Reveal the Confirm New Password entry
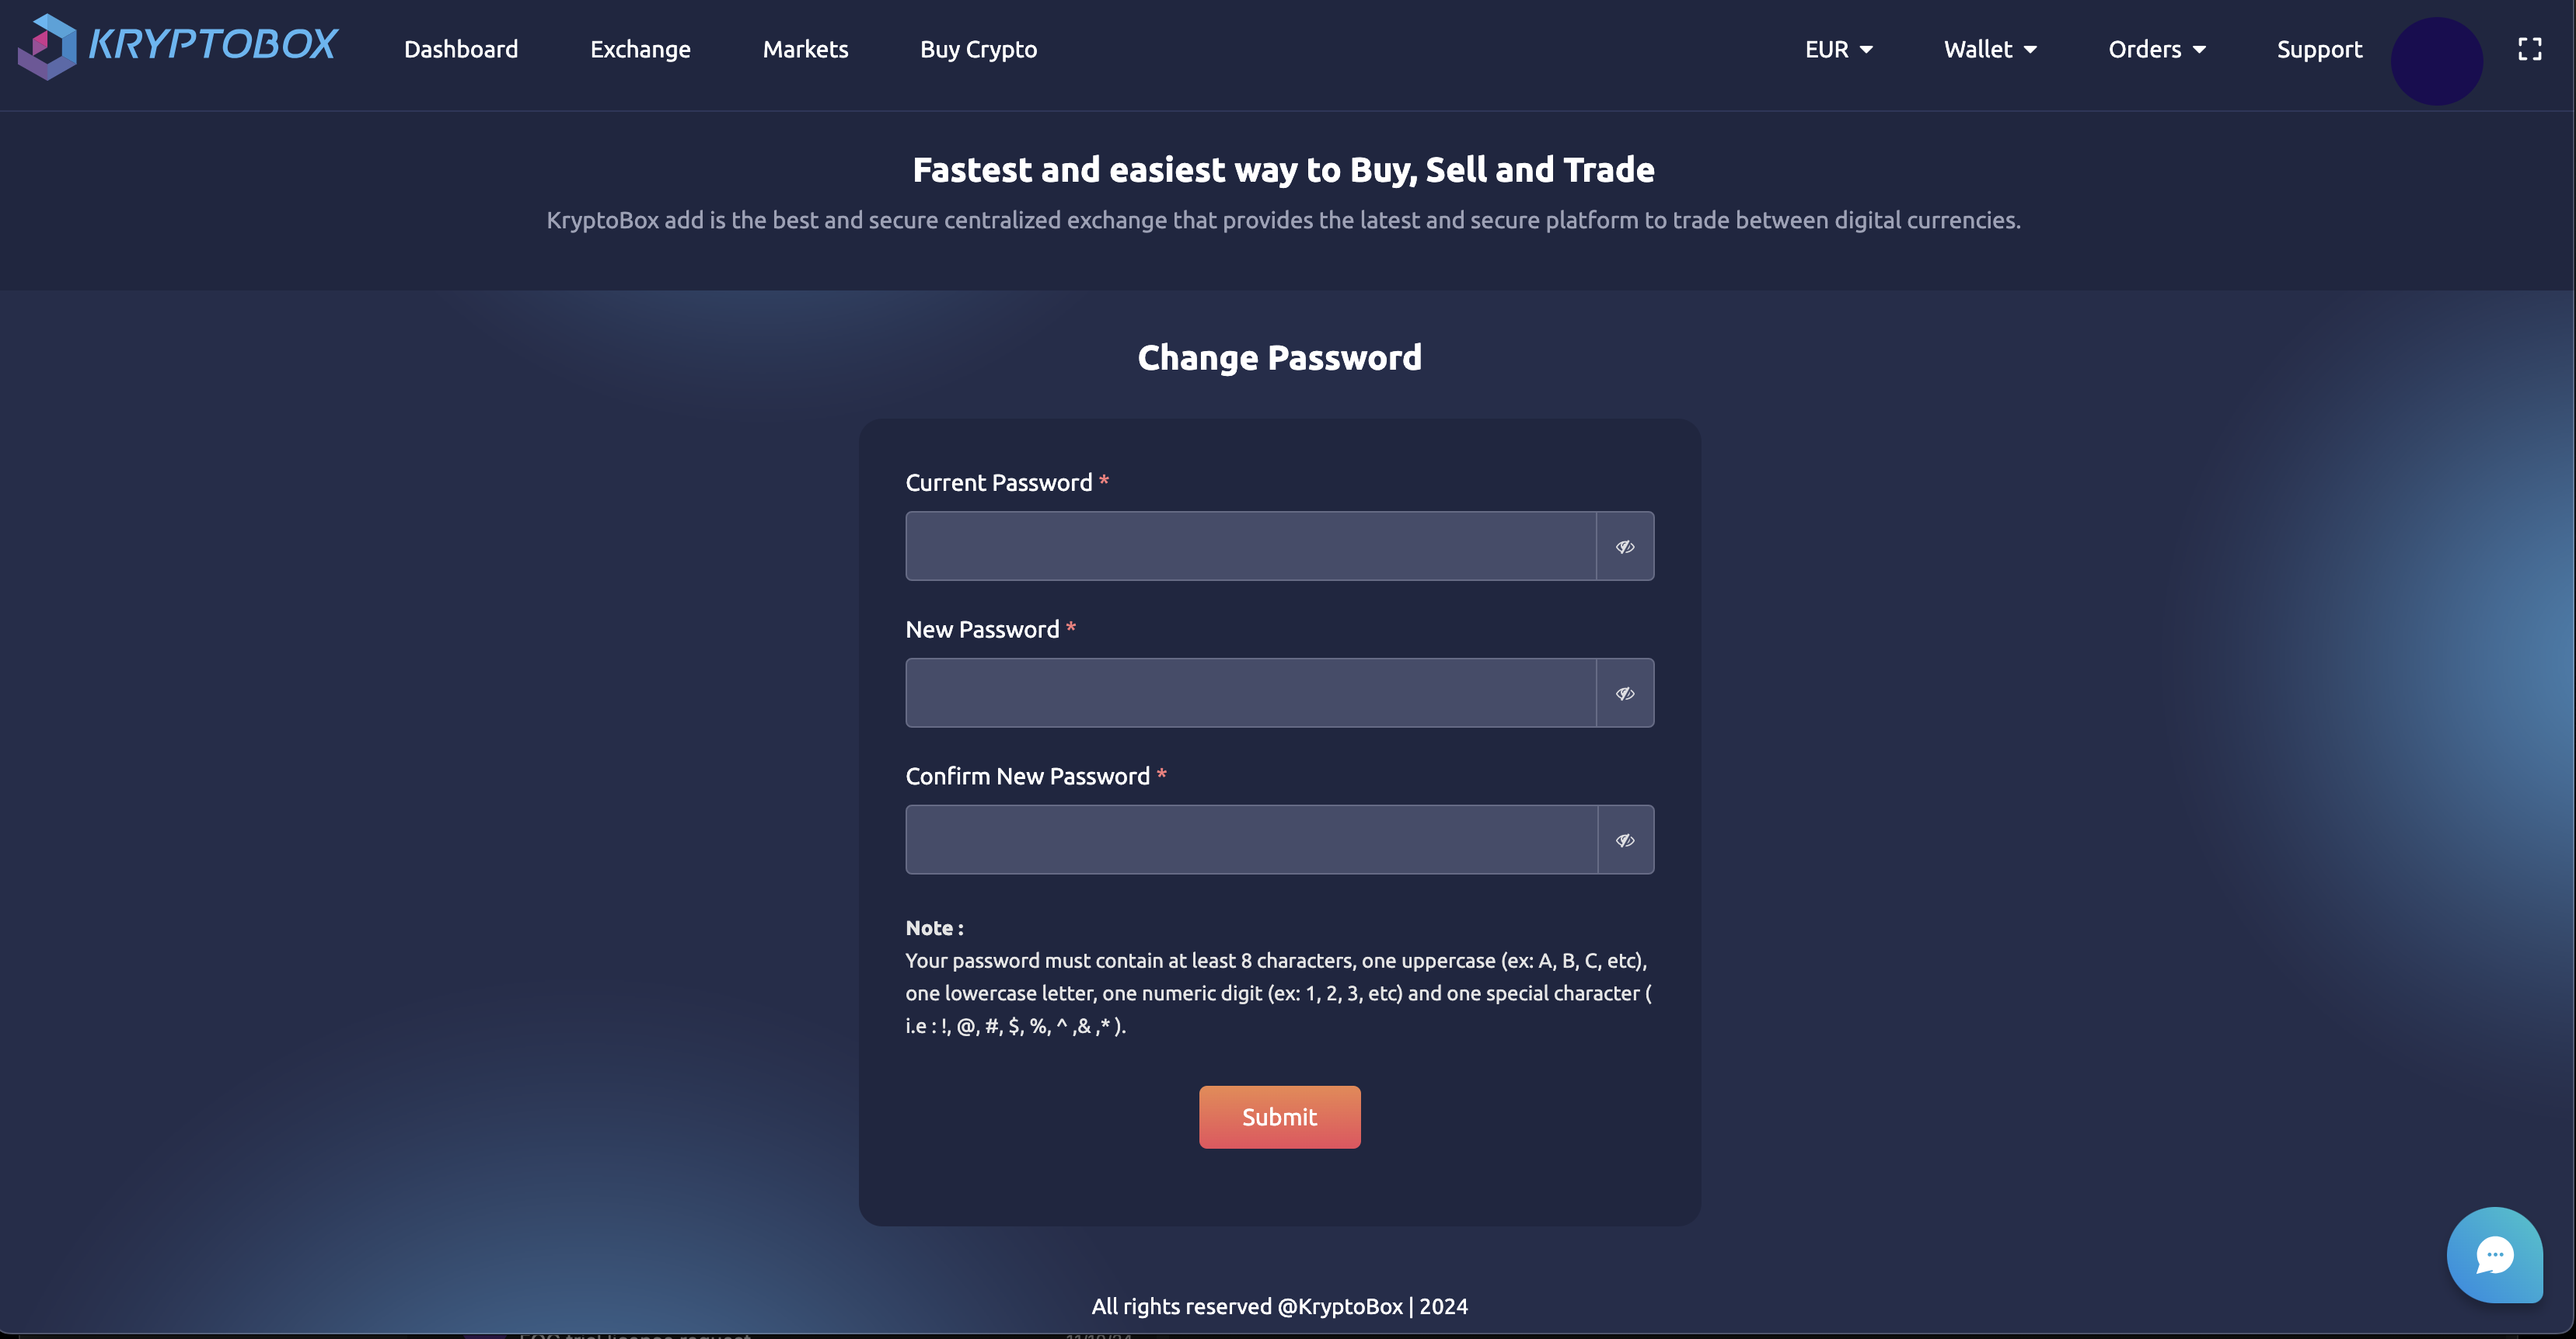2576x1339 pixels. click(x=1625, y=840)
